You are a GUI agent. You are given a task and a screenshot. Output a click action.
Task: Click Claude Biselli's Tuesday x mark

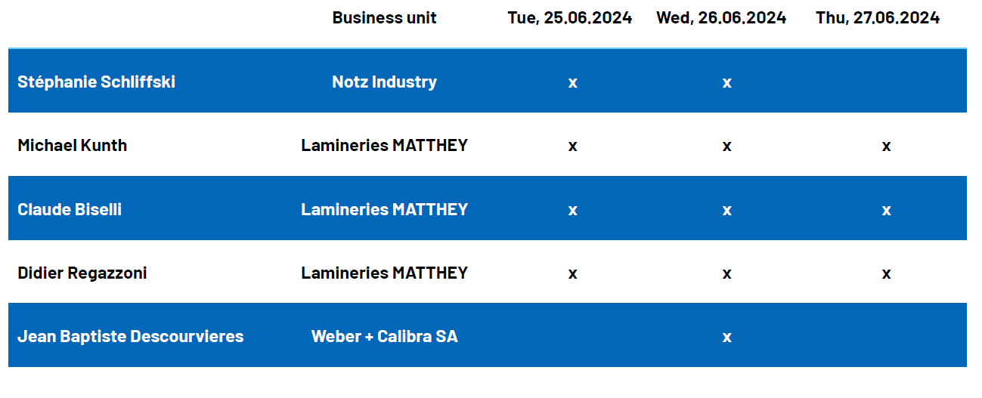[x=572, y=210]
